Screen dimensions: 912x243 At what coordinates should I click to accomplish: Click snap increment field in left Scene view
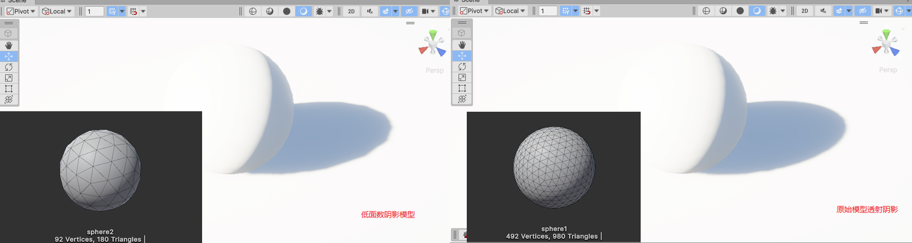click(x=94, y=11)
